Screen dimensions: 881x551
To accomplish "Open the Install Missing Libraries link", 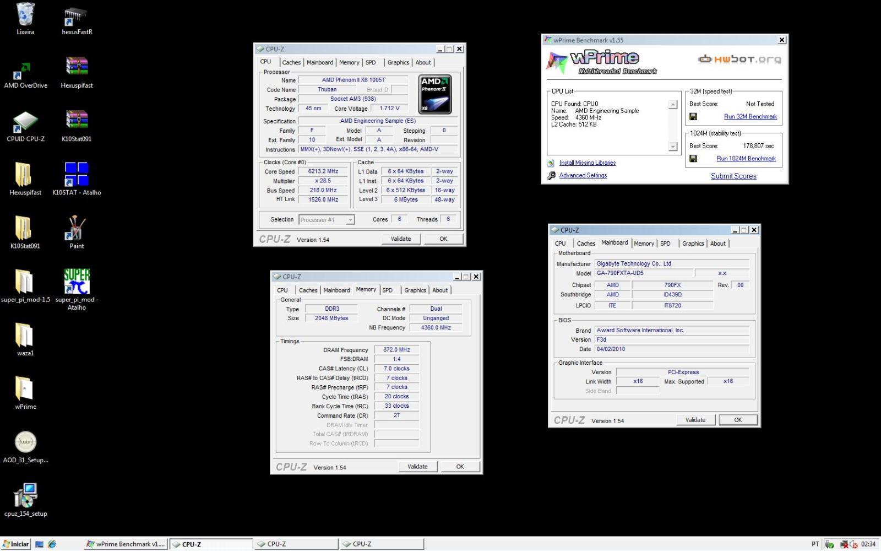I will coord(588,163).
